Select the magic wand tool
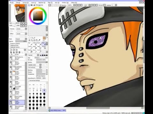The width and height of the screenshot is (153, 114). point(34,38)
